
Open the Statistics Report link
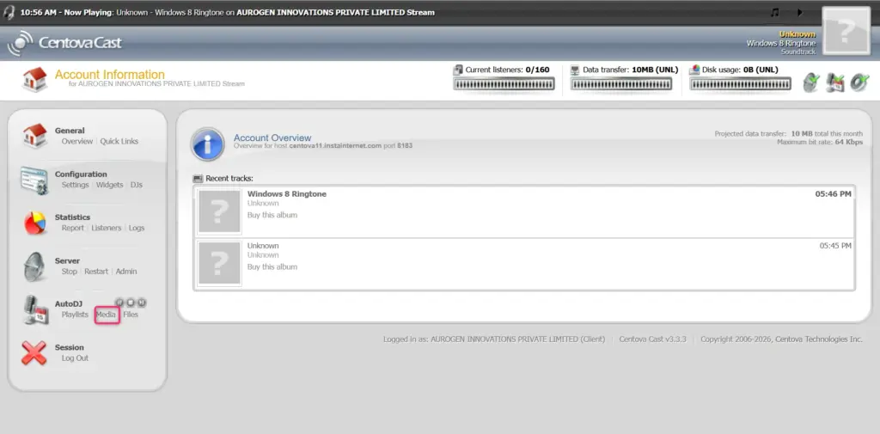point(73,228)
